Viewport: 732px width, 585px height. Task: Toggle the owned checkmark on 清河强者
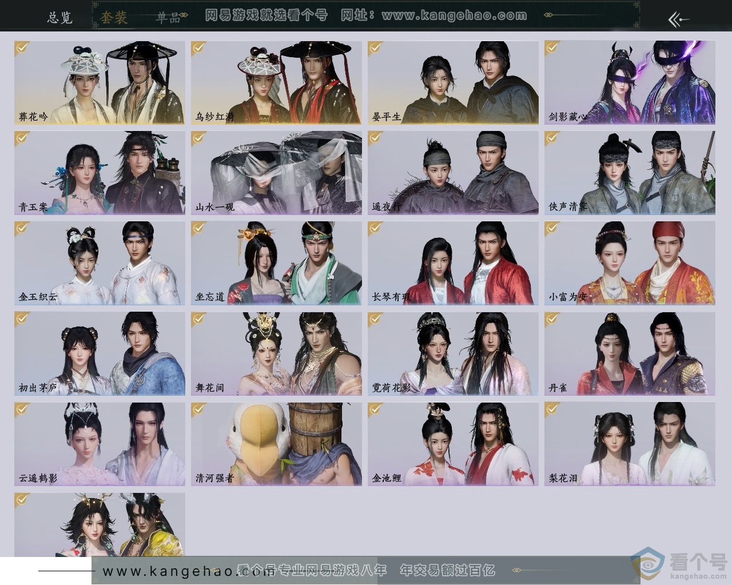coord(198,409)
